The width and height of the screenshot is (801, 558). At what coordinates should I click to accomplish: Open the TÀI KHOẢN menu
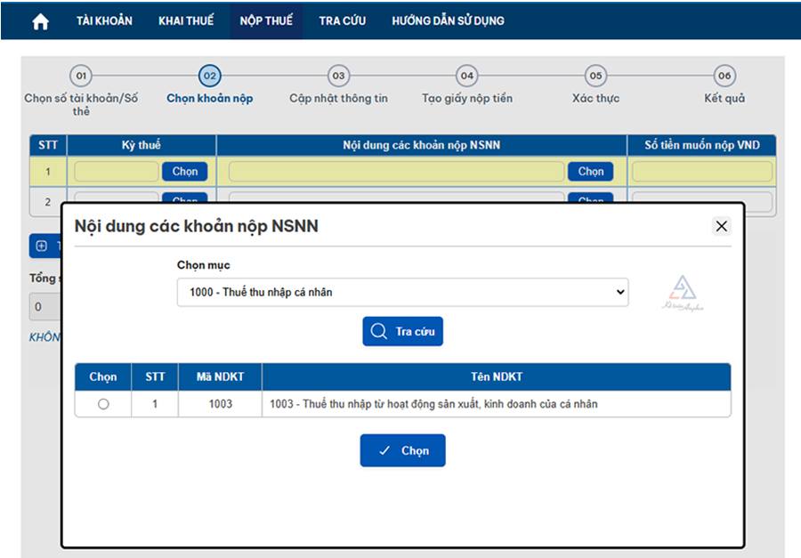click(104, 20)
